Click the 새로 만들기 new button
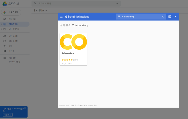188x119 pixels. coord(11,12)
